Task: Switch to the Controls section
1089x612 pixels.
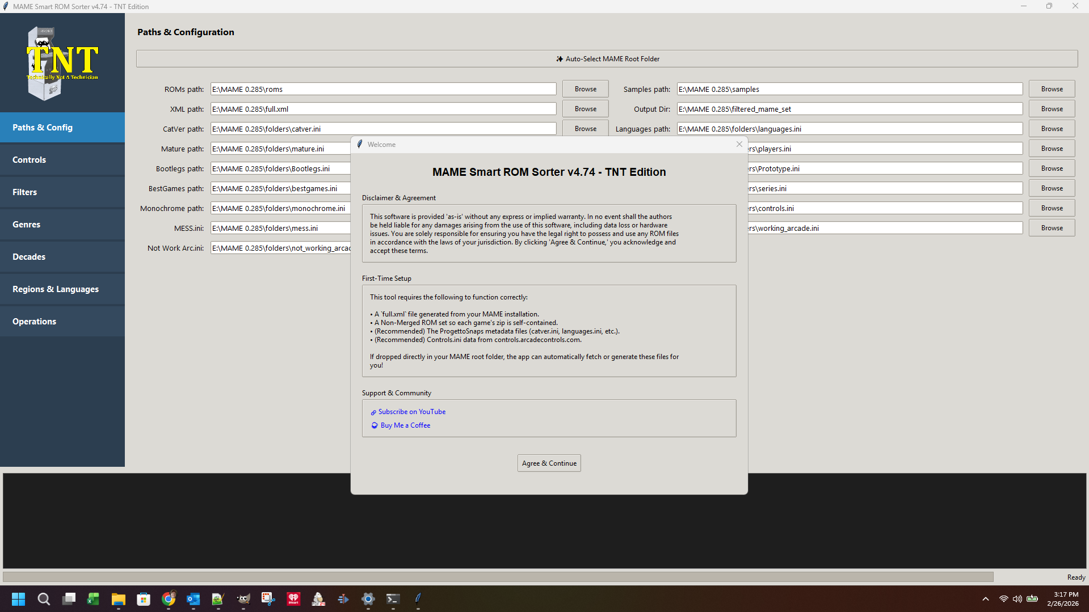Action: coord(62,160)
